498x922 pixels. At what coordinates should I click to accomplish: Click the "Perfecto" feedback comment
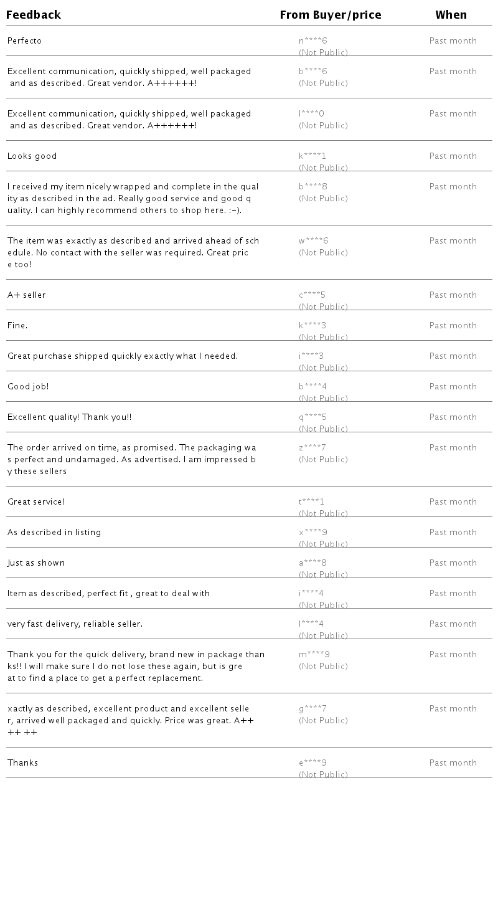tap(25, 41)
